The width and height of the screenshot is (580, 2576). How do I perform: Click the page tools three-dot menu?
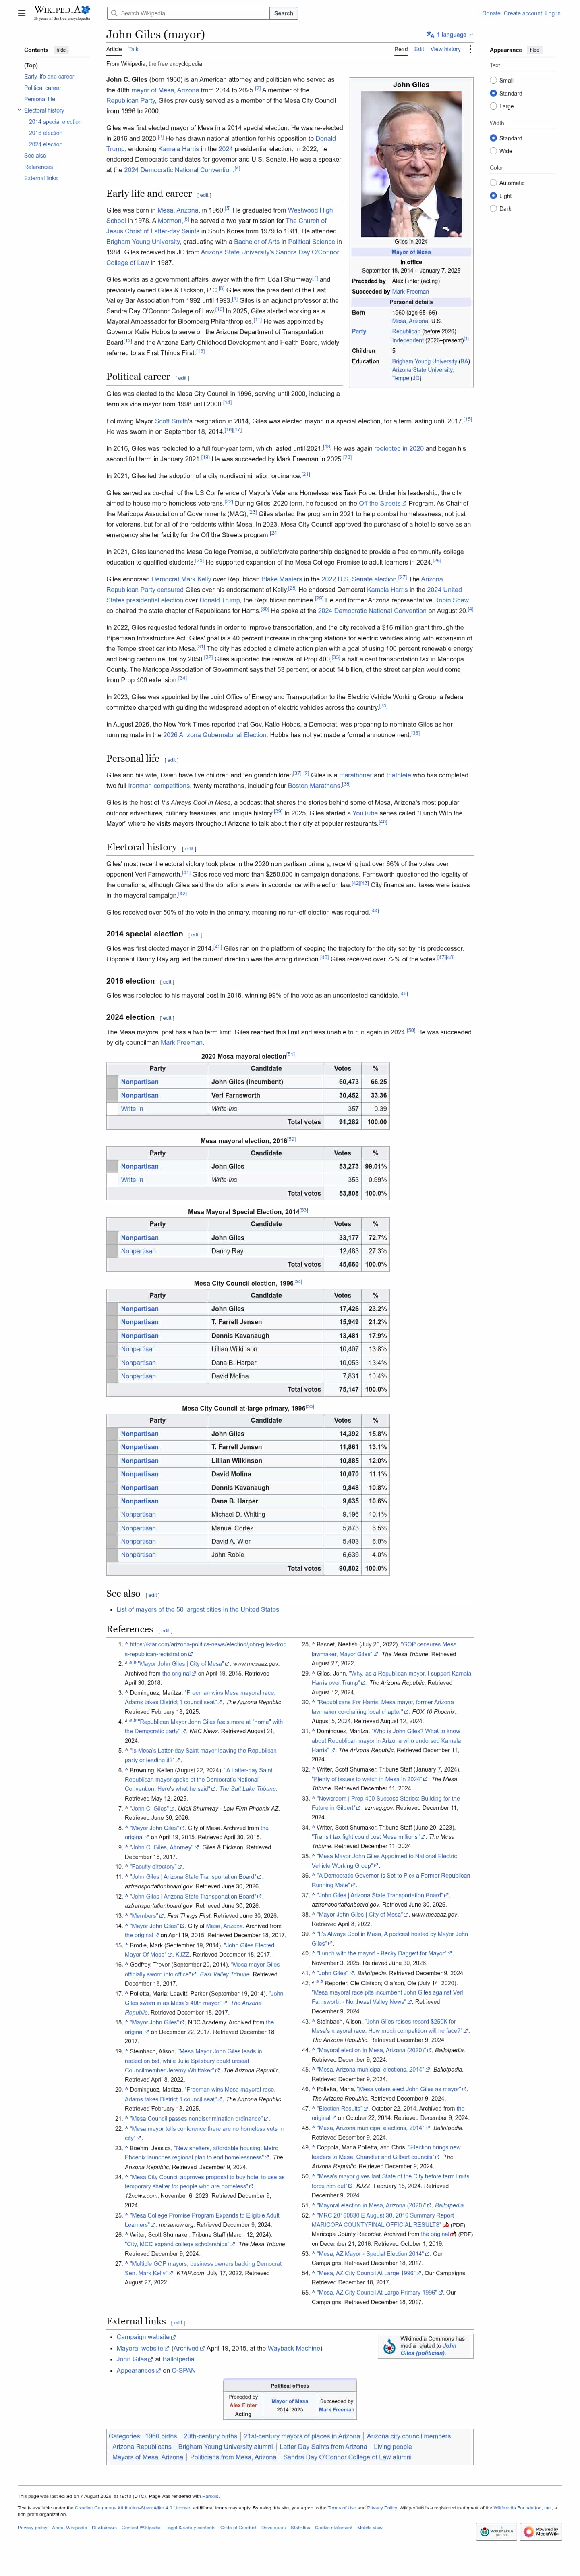click(x=470, y=49)
